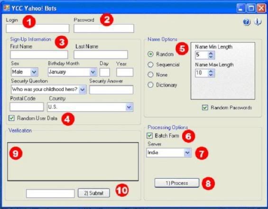
Task: Focus the Login text field
Action: (x=37, y=28)
